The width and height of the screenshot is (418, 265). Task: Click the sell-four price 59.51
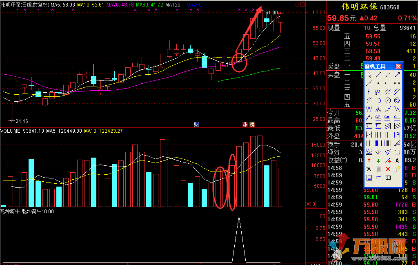pyautogui.click(x=373, y=44)
